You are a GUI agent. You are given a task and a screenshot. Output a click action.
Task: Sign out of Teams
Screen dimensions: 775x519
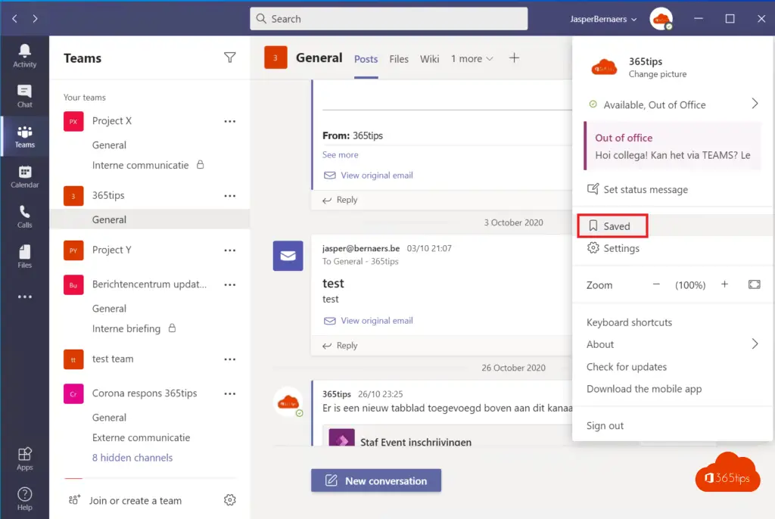coord(605,426)
